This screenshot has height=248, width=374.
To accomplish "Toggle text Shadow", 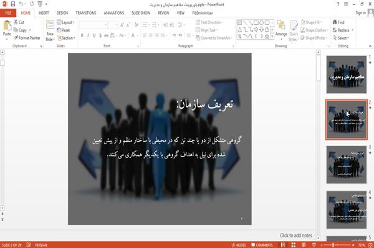I will (x=100, y=35).
